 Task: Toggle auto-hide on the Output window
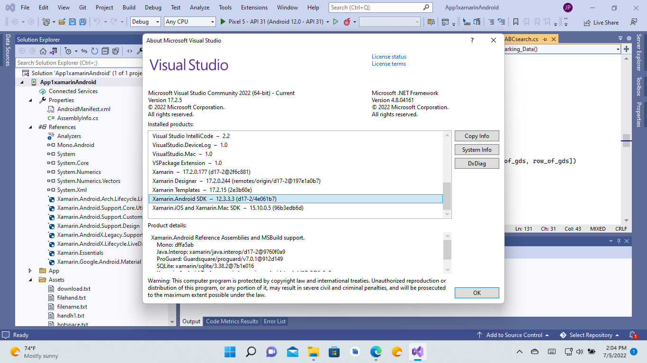point(618,241)
